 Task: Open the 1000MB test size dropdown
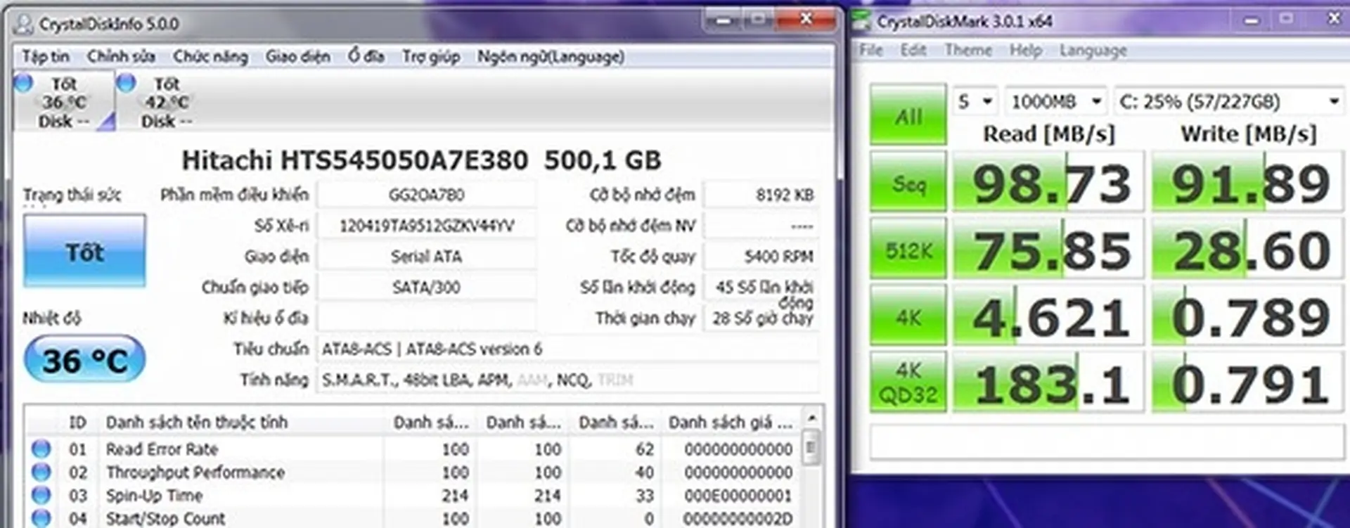1056,101
